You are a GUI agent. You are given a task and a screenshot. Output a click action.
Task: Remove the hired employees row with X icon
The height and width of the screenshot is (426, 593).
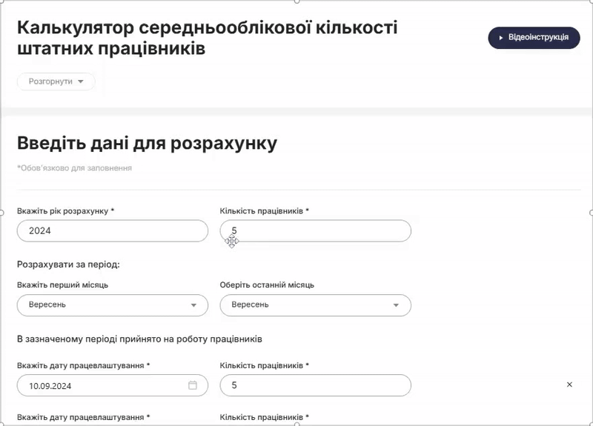point(569,385)
